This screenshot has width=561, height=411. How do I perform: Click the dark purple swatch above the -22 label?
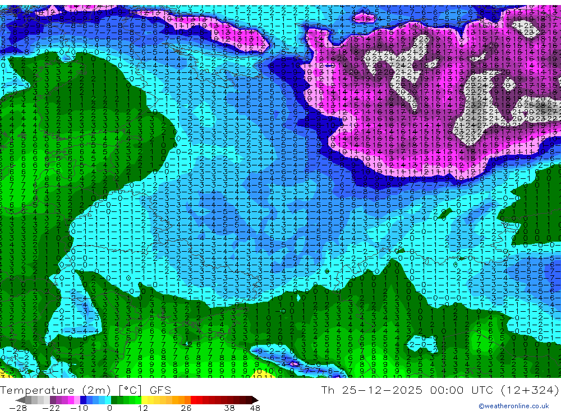point(53,400)
